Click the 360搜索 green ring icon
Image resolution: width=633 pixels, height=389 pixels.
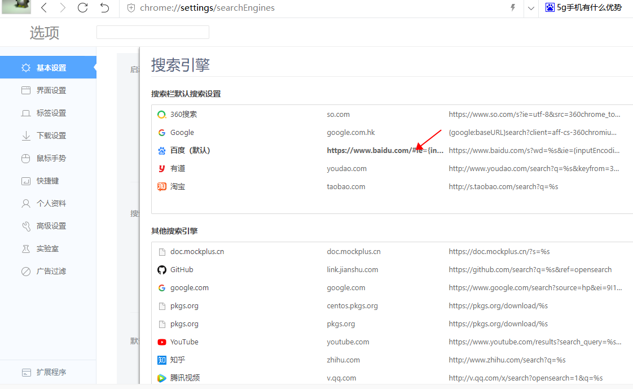click(x=161, y=114)
